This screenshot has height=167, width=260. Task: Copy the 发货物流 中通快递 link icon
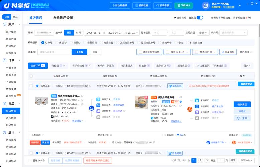pyautogui.click(x=222, y=112)
